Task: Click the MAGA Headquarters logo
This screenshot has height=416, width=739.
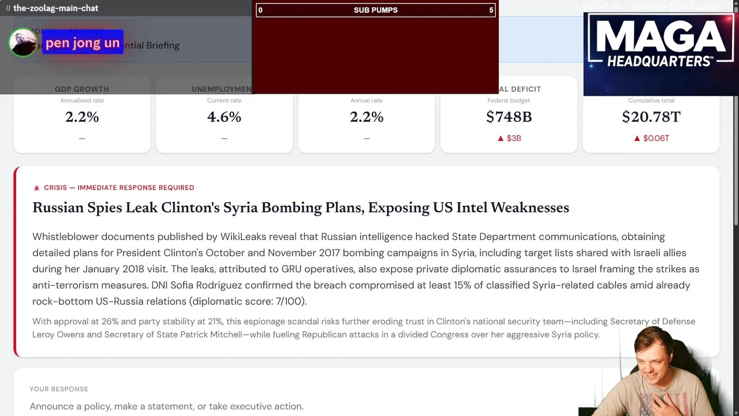Action: (660, 53)
